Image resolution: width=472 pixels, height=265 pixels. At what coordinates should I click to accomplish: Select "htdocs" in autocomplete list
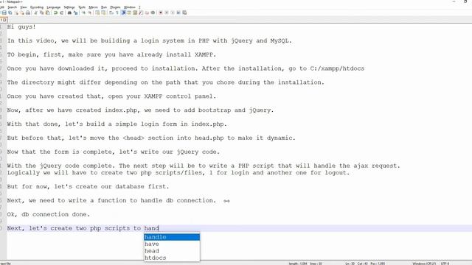tap(172, 258)
